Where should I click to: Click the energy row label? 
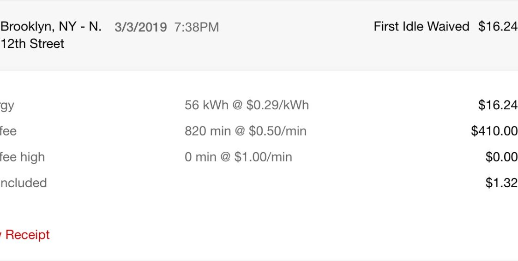pyautogui.click(x=7, y=106)
